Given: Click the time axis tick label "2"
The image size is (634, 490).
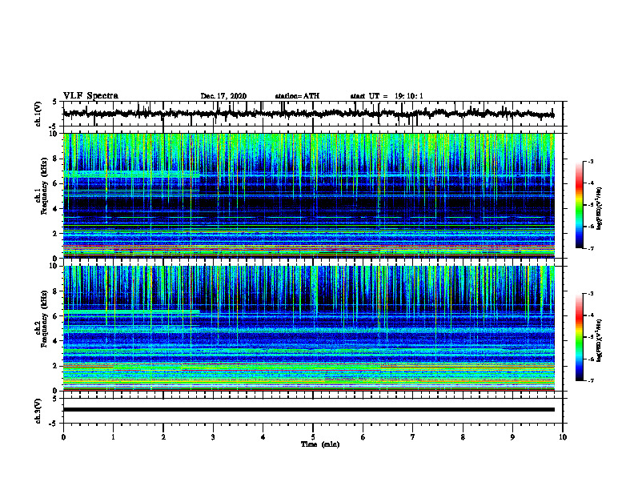Looking at the screenshot, I should coord(163,437).
